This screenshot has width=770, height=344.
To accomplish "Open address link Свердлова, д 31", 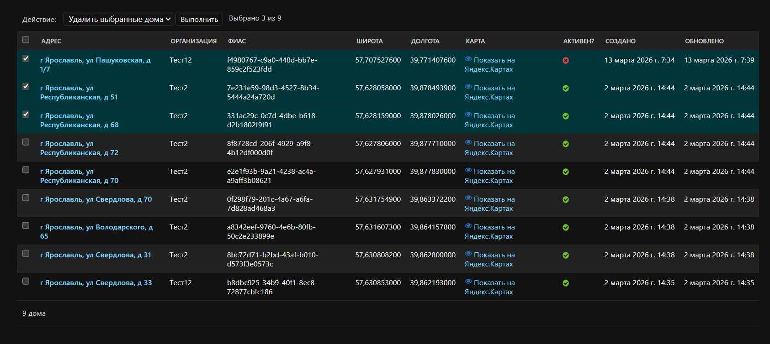I will [x=96, y=255].
